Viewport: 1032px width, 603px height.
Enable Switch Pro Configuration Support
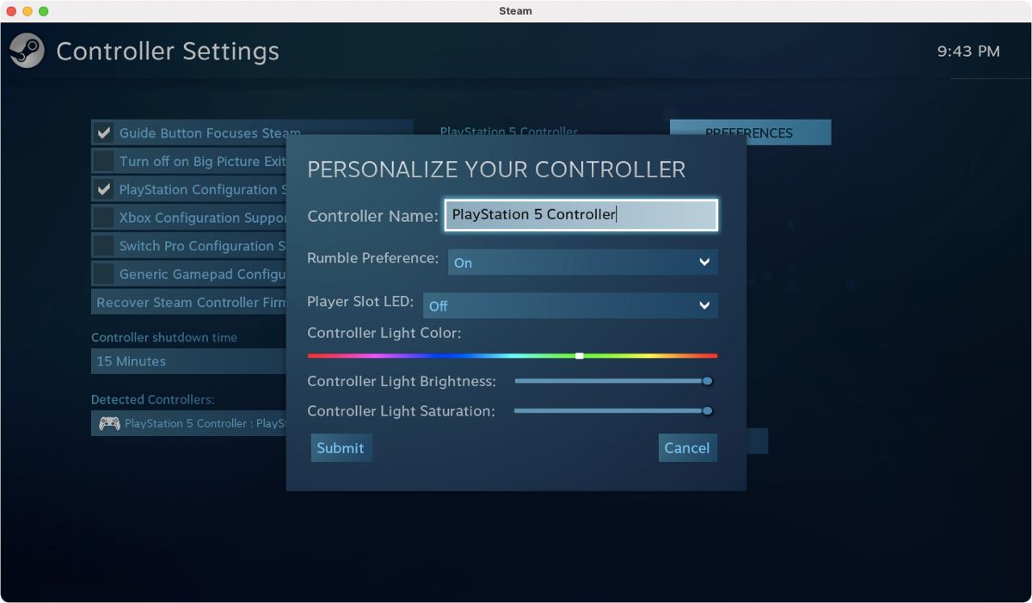(104, 246)
